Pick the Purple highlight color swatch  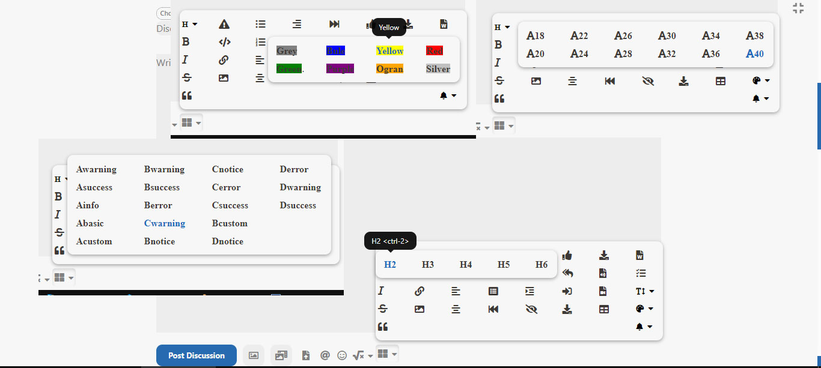pyautogui.click(x=340, y=69)
